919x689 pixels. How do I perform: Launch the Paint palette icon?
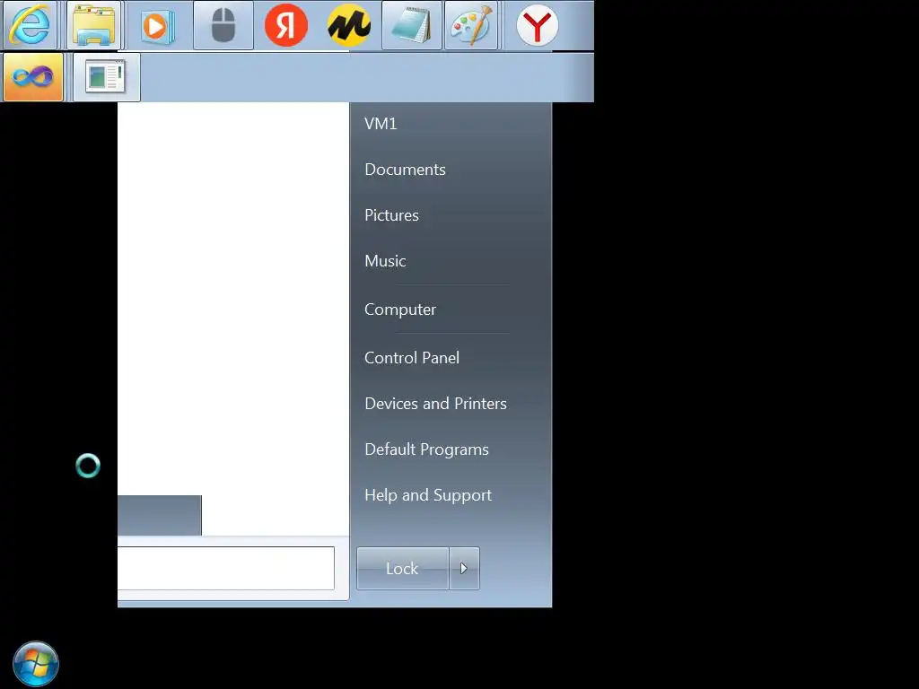pos(471,25)
